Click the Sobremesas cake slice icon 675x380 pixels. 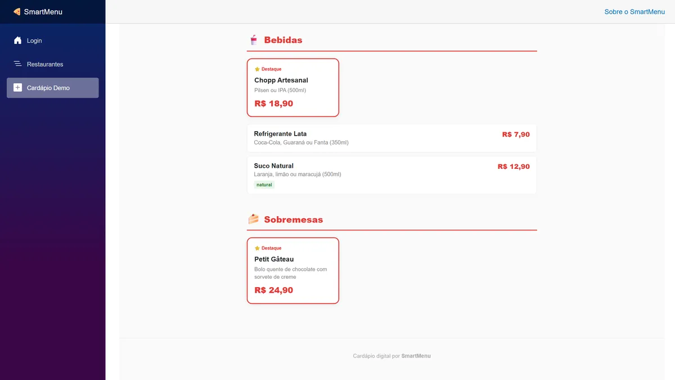coord(254,219)
